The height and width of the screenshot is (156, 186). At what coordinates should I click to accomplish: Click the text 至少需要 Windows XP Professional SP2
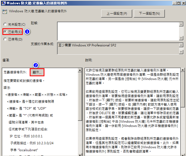[87, 45]
